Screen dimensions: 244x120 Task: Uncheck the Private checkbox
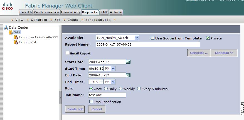(208, 38)
